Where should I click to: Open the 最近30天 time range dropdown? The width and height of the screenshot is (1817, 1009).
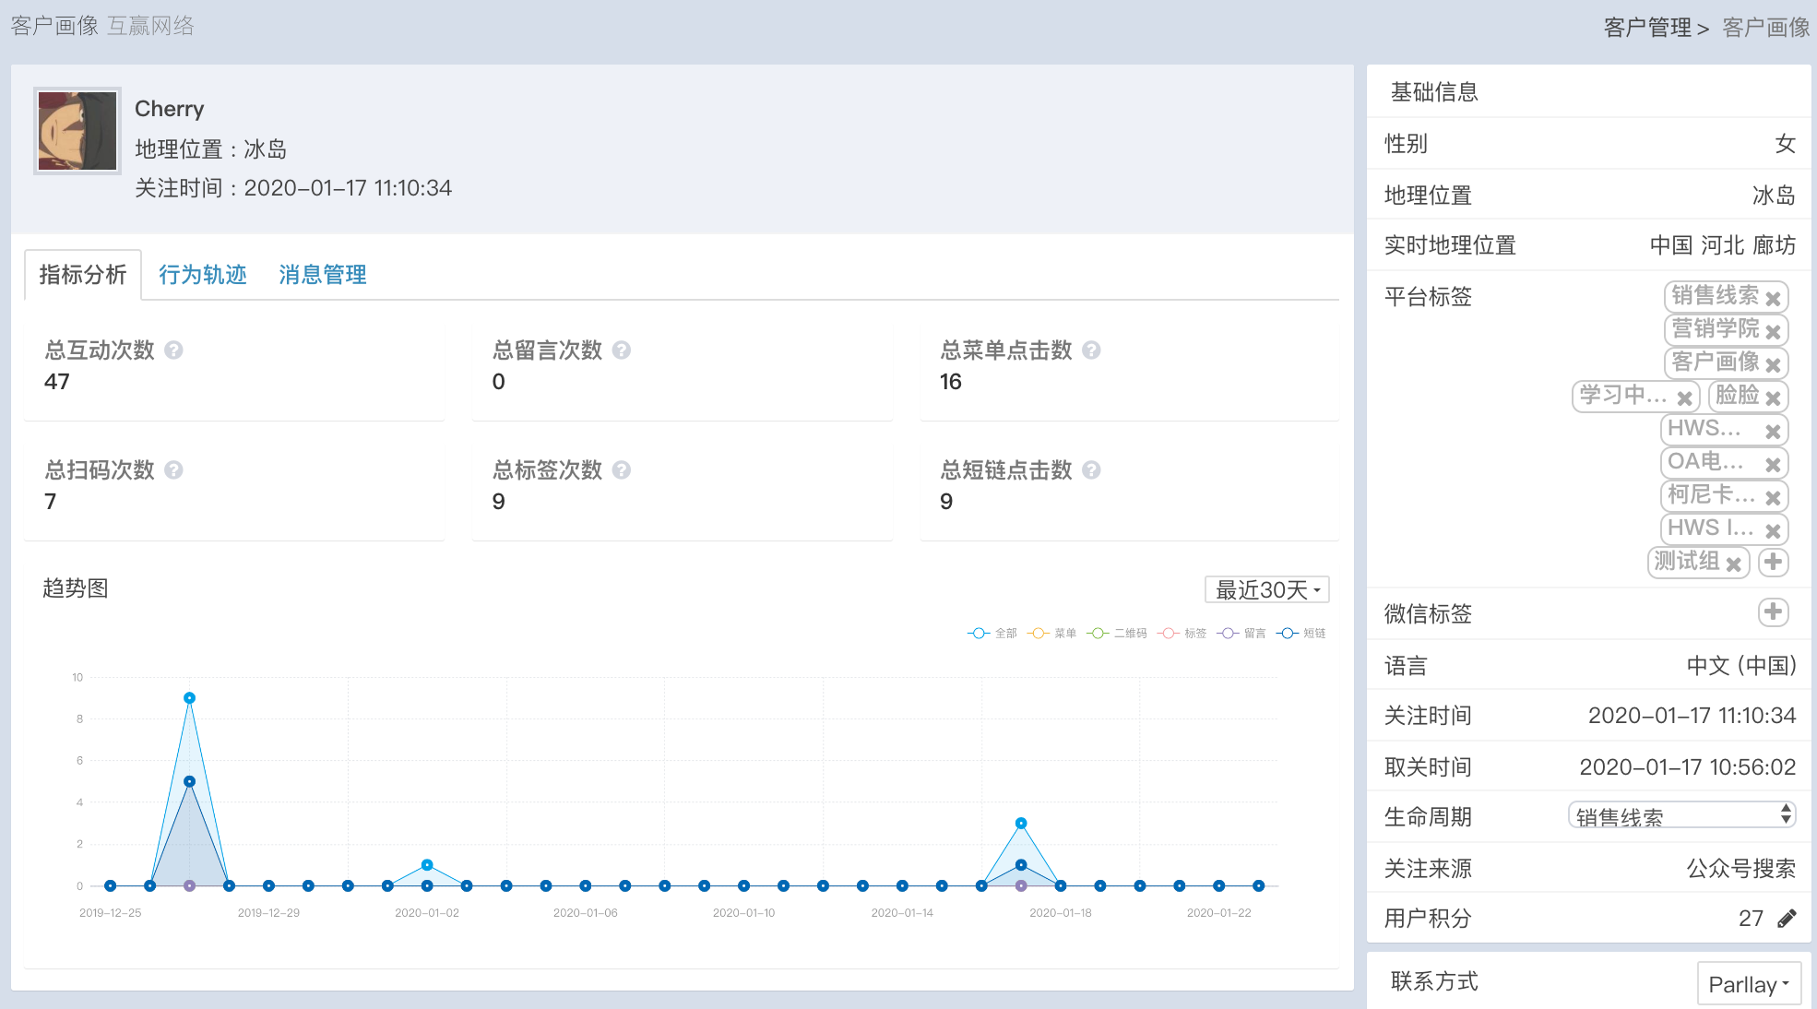[x=1267, y=589]
